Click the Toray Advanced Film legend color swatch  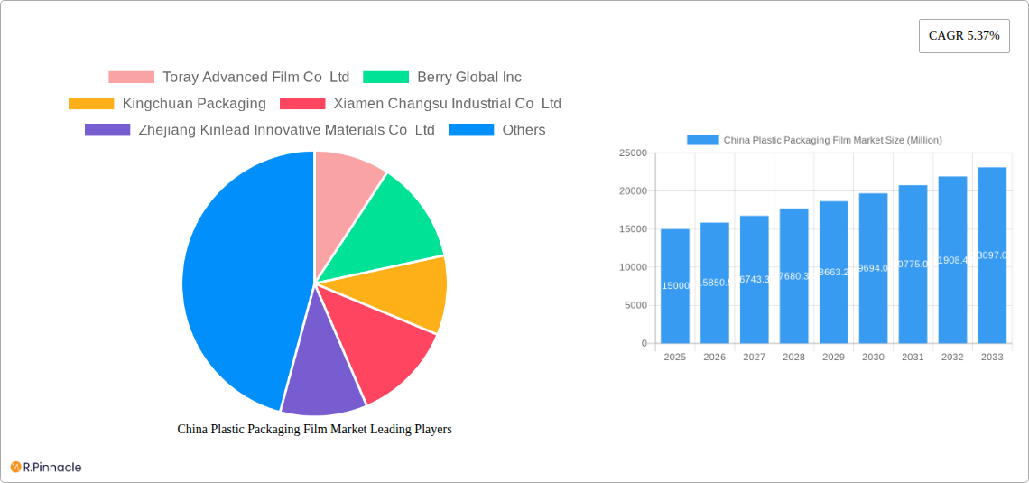pyautogui.click(x=131, y=78)
